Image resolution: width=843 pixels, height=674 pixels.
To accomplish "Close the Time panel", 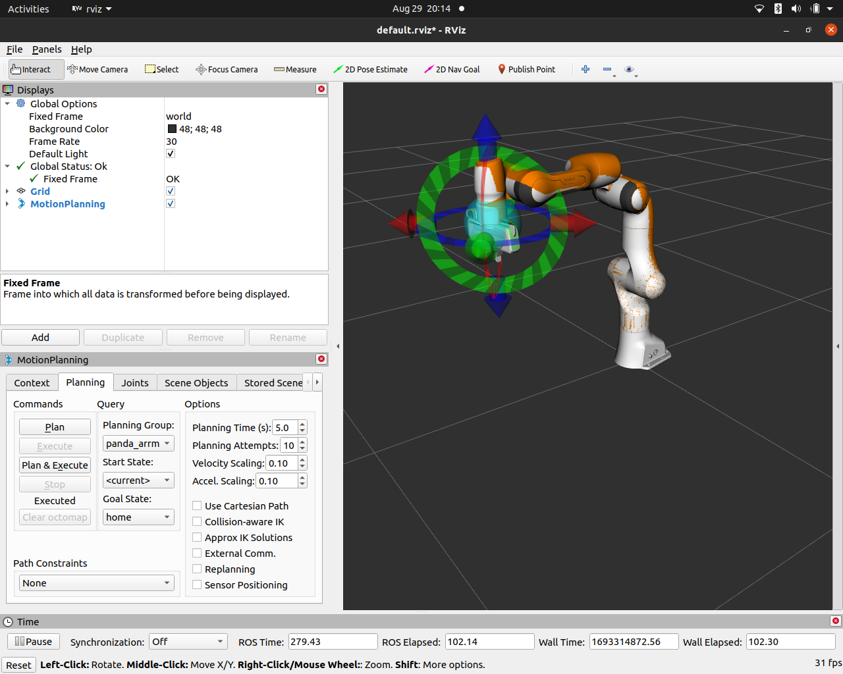I will [836, 621].
